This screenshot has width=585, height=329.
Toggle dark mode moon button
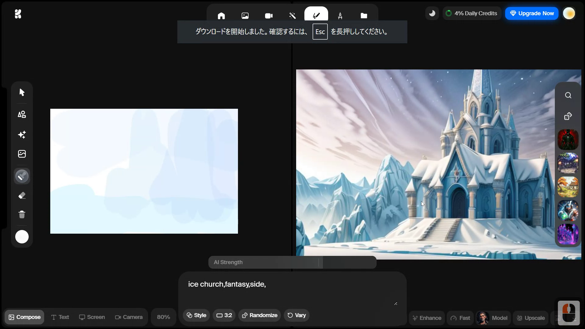coord(432,13)
